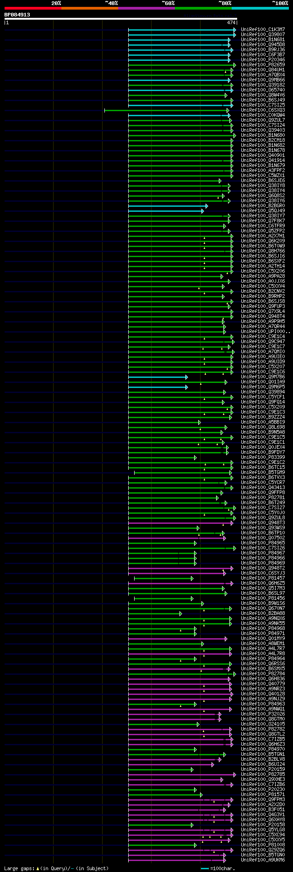Select the UniRef100_A5BBI9 label
The image size is (293, 872).
(x=263, y=422)
